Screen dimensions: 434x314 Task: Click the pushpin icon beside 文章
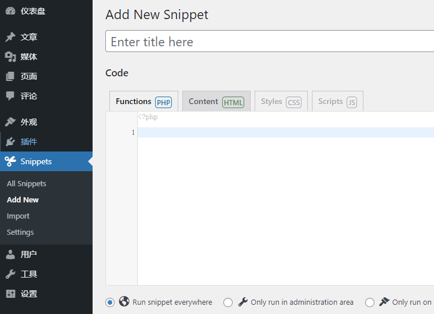click(10, 37)
